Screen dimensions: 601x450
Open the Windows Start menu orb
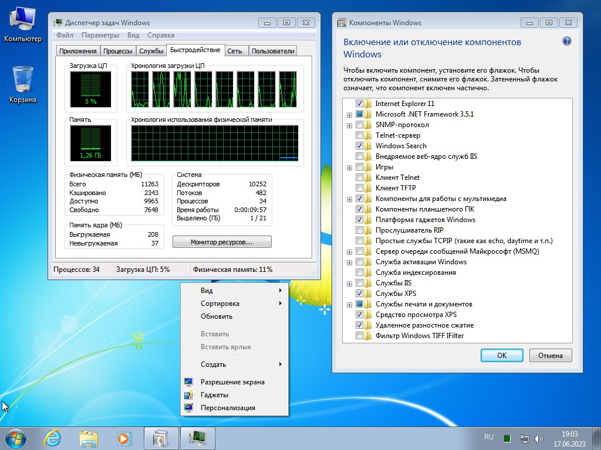coord(16,438)
